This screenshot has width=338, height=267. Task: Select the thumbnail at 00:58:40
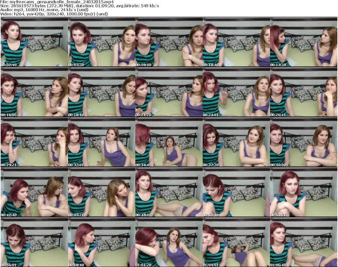point(102,243)
